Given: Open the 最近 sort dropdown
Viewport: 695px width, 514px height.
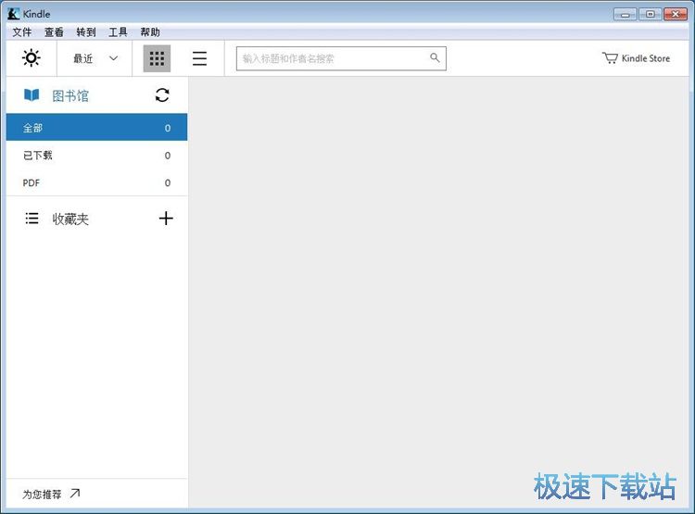Looking at the screenshot, I should click(95, 58).
